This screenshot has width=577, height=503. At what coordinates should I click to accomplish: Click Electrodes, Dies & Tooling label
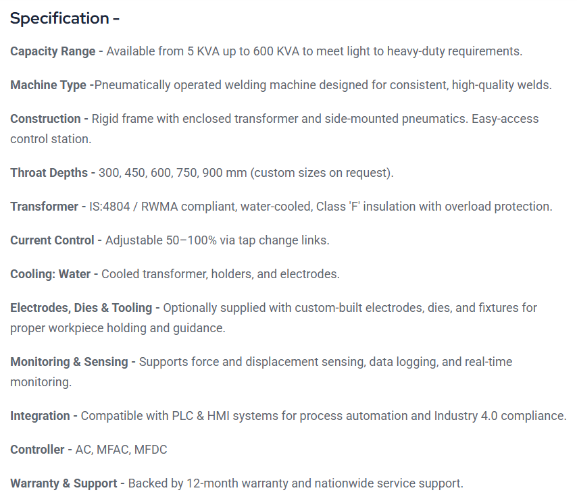pyautogui.click(x=81, y=308)
